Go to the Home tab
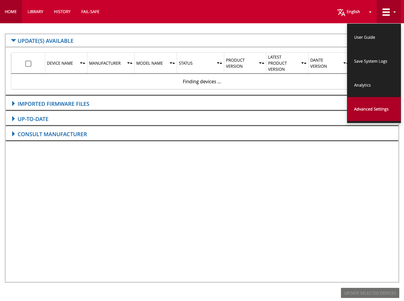 tap(11, 11)
